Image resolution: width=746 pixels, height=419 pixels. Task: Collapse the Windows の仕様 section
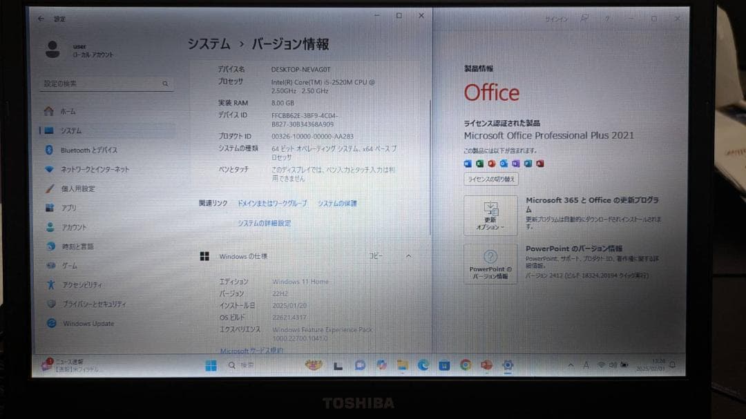[x=408, y=255]
